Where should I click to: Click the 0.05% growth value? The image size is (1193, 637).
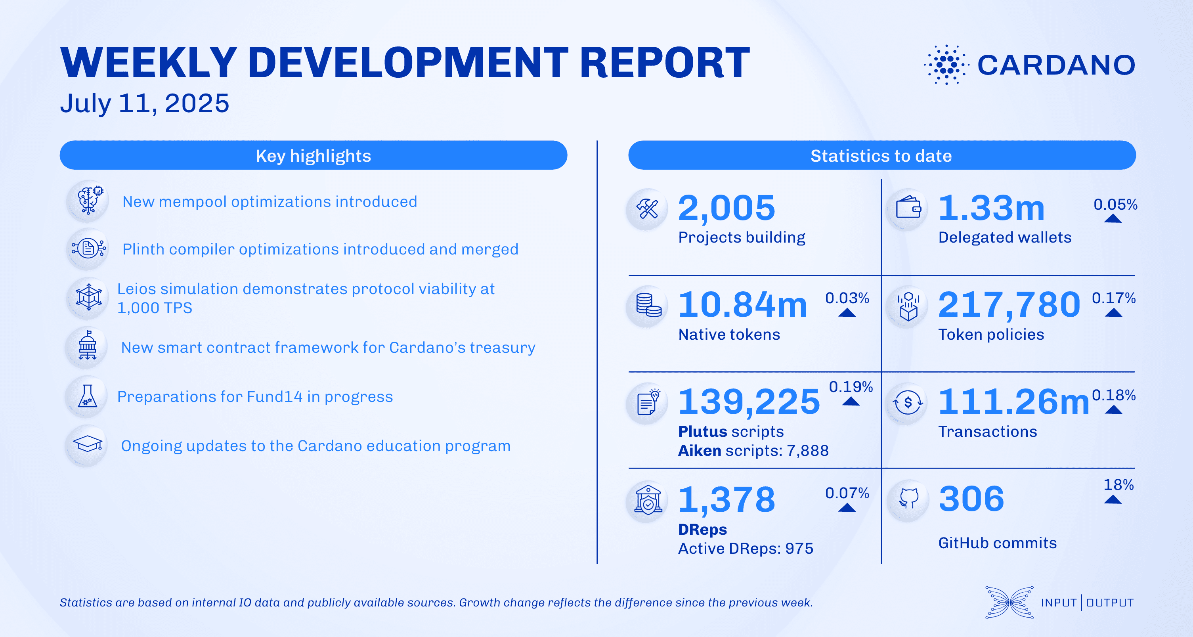pos(1115,204)
